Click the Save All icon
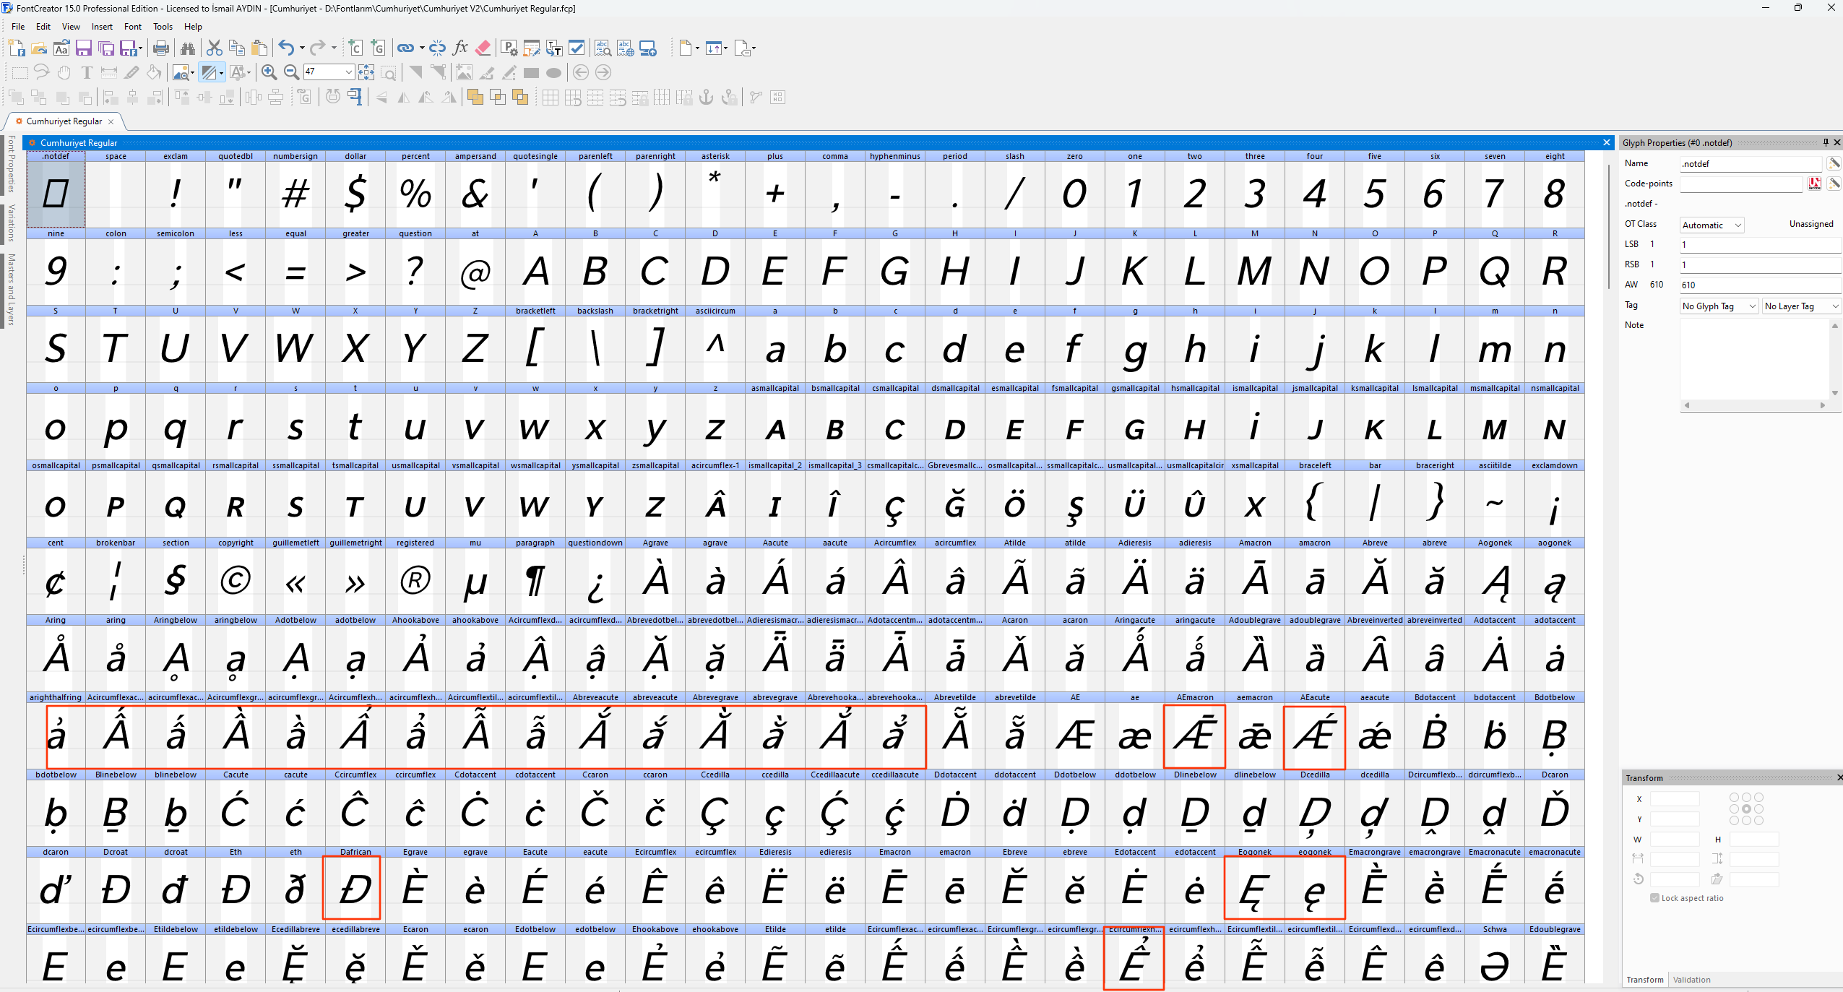 click(x=106, y=48)
